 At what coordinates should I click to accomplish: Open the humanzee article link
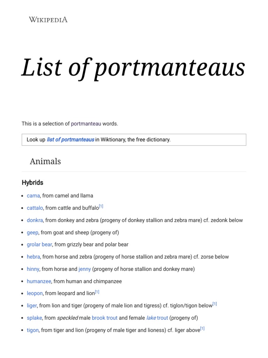click(39, 281)
